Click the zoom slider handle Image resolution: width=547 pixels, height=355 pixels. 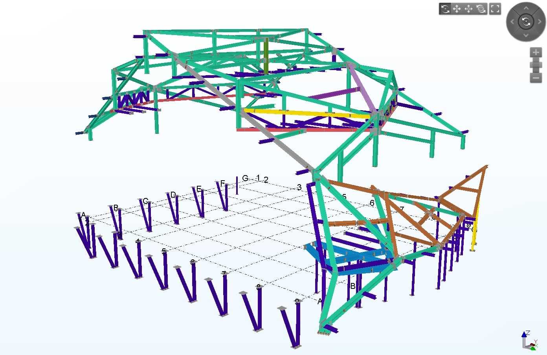coord(536,65)
